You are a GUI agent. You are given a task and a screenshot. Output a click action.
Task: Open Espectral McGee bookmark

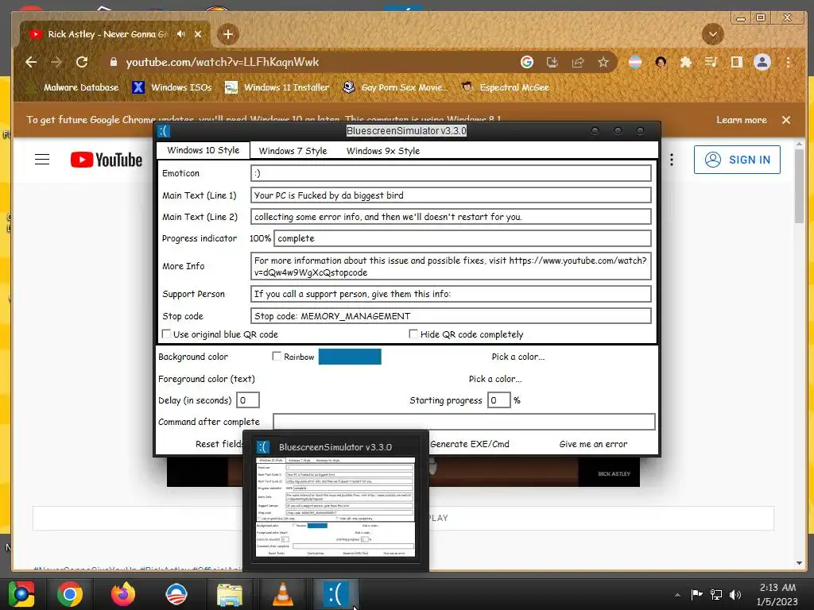click(x=506, y=87)
